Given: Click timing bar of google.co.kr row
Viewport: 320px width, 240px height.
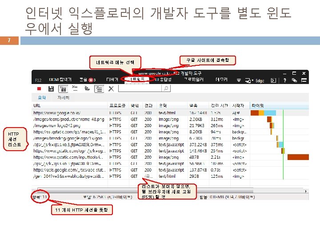Looking at the screenshot, I should pyautogui.click(x=263, y=113).
